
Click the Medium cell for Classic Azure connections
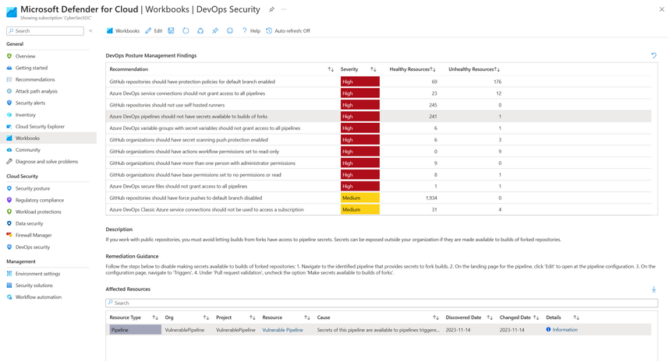coord(360,209)
